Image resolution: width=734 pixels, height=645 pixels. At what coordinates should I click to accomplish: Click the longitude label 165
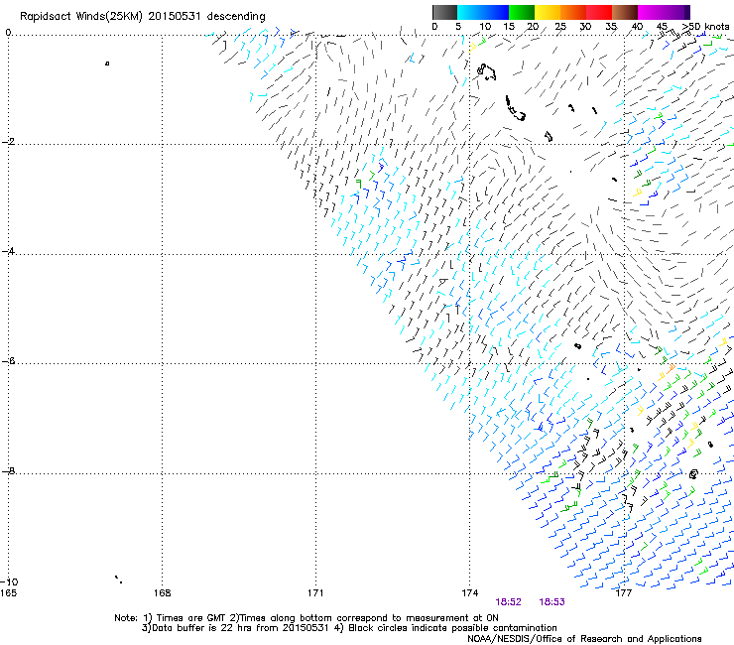click(8, 593)
